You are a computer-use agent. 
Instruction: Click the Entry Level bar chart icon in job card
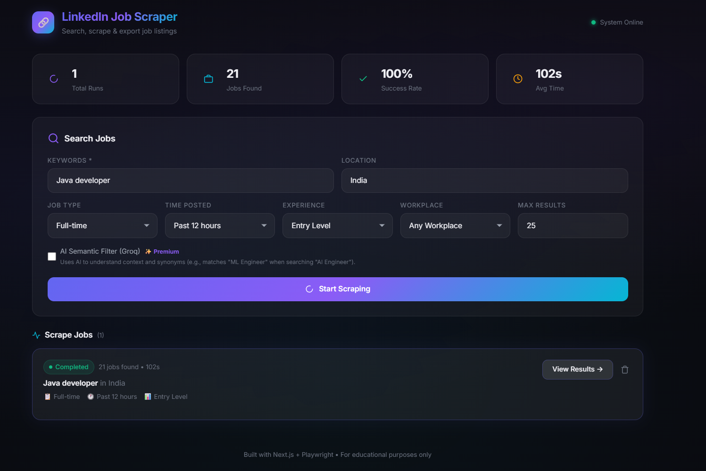(148, 397)
